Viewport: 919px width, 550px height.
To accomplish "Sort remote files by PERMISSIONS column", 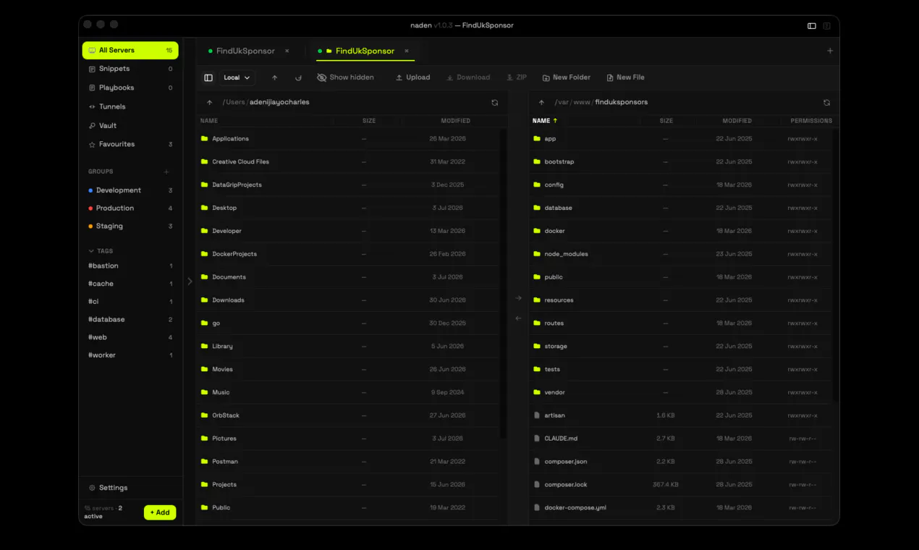I will click(x=811, y=121).
